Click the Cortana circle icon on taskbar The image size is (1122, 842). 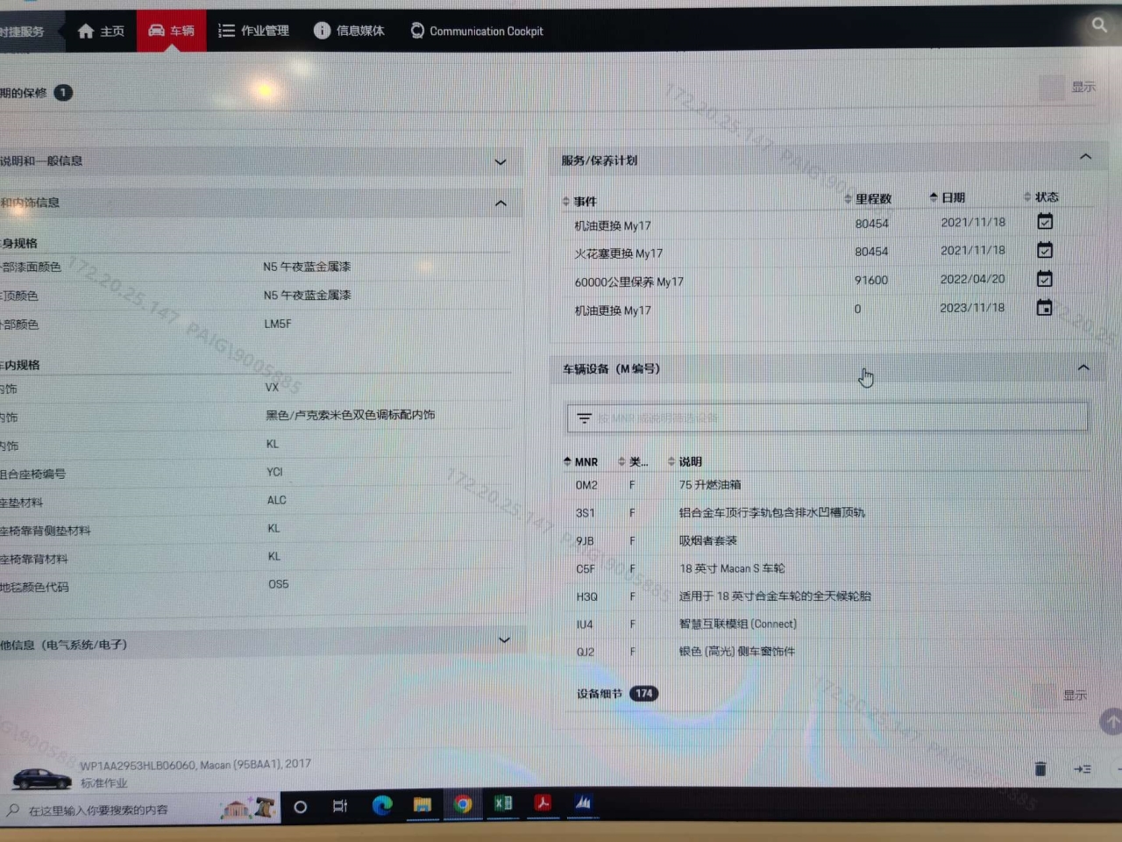300,807
